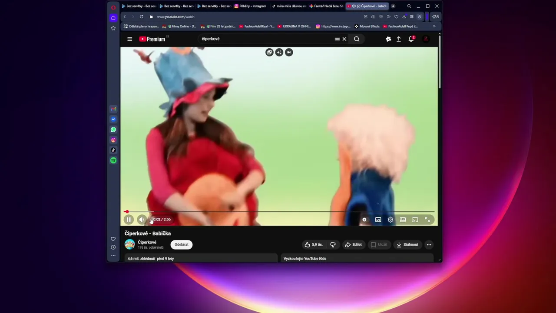Switch the video to fullscreen

click(427, 220)
